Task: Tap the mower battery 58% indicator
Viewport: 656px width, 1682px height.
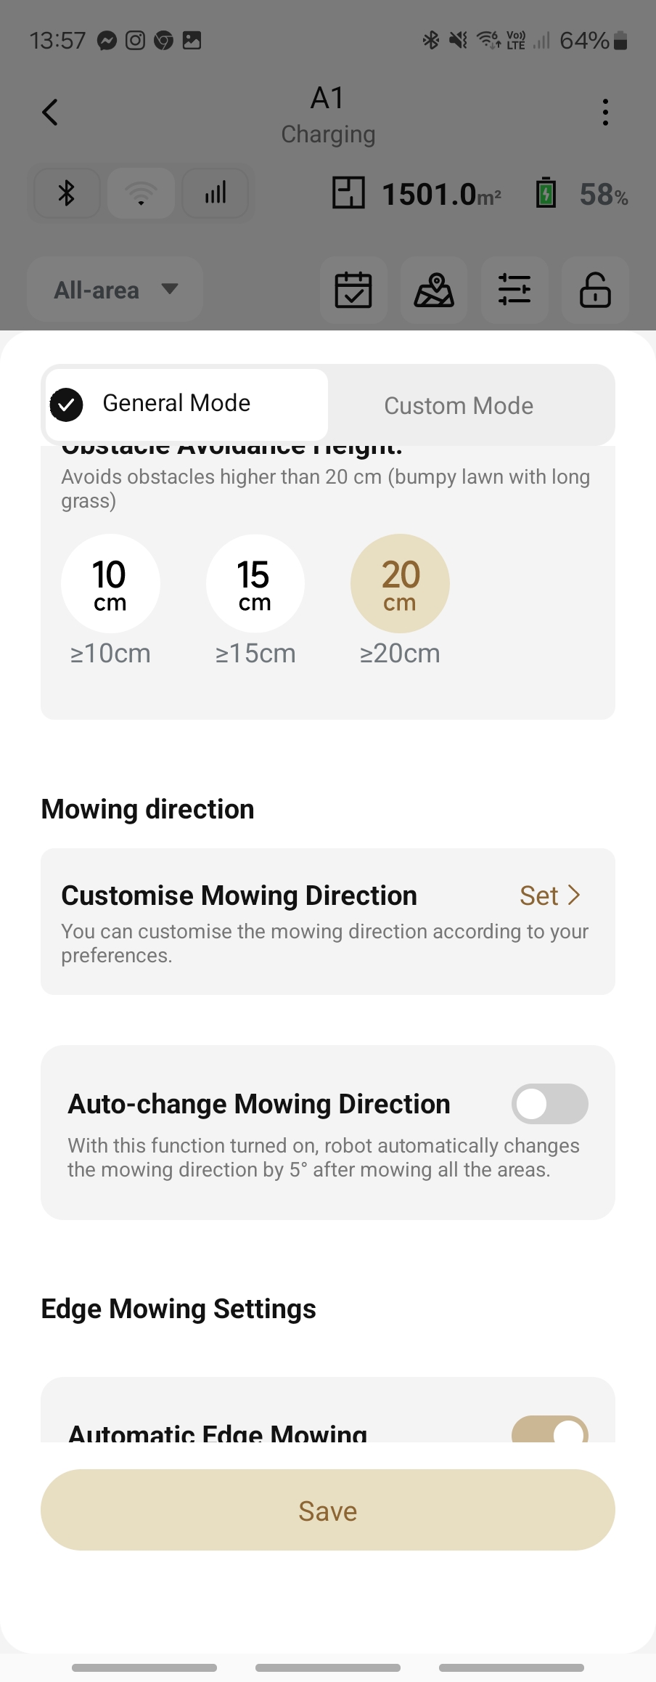Action: click(582, 194)
